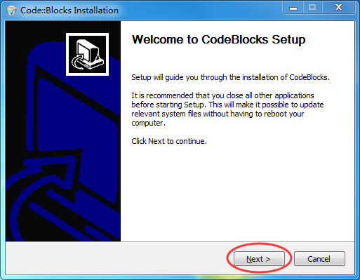This screenshot has height=280, width=360.
Task: Click the grayed-out maximize button
Action: coord(312,8)
